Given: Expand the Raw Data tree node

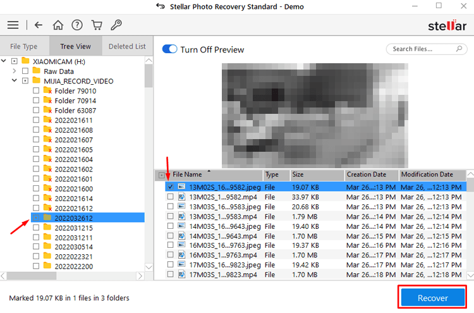Looking at the screenshot, I should [x=14, y=71].
